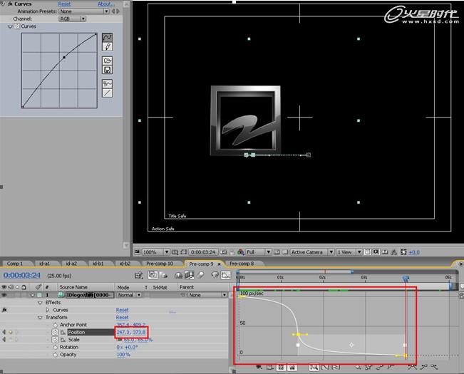Open the Brainstorm button
The width and height of the screenshot is (464, 374).
pos(215,275)
